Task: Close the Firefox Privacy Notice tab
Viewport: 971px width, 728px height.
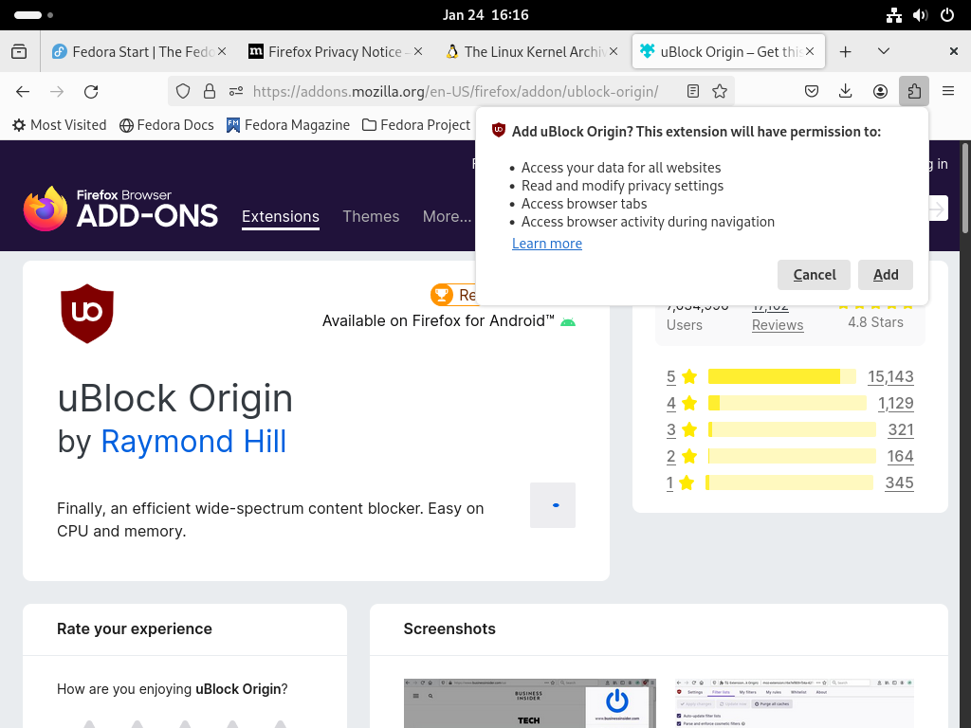Action: tap(418, 51)
